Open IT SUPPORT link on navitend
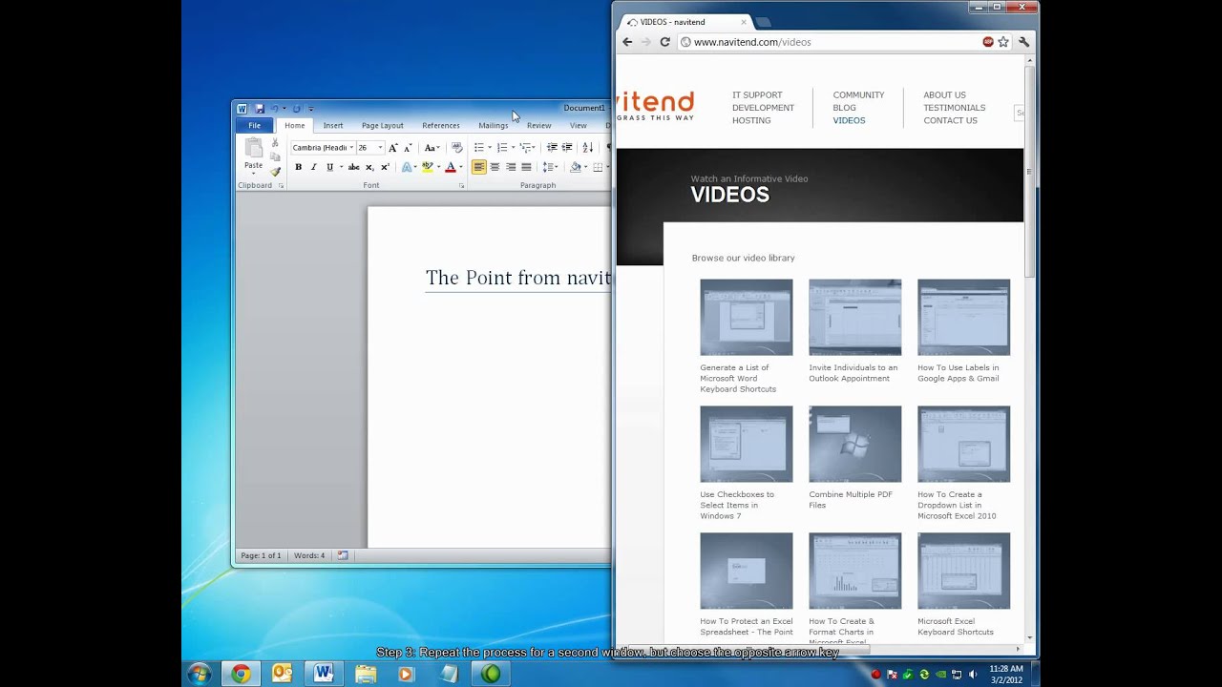 click(757, 94)
